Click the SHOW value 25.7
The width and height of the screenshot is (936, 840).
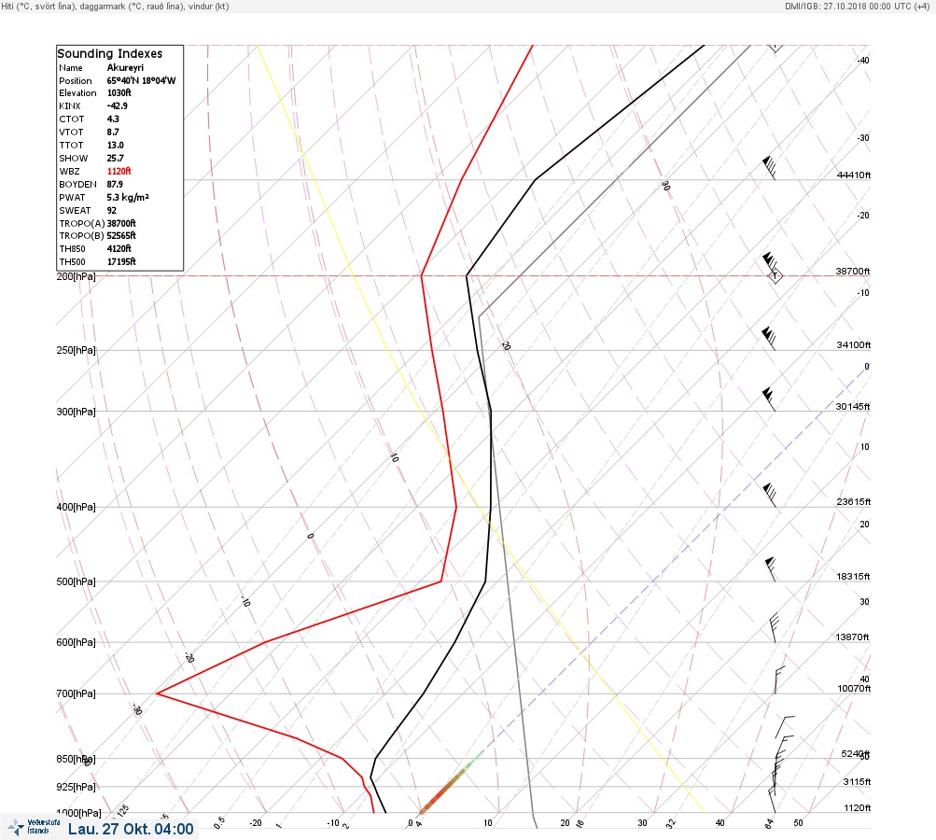[115, 159]
